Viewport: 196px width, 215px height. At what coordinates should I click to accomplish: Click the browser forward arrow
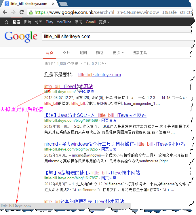13,12
